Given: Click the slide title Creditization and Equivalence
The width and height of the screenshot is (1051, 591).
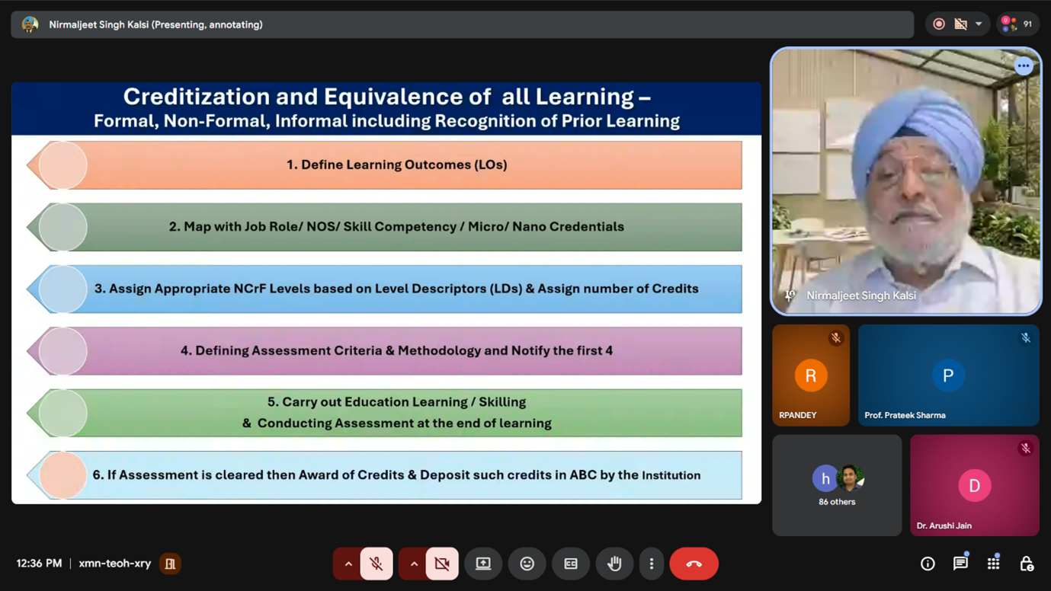Looking at the screenshot, I should click(386, 97).
